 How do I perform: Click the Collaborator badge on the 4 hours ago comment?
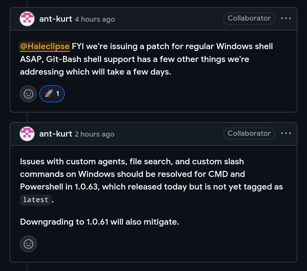(249, 19)
